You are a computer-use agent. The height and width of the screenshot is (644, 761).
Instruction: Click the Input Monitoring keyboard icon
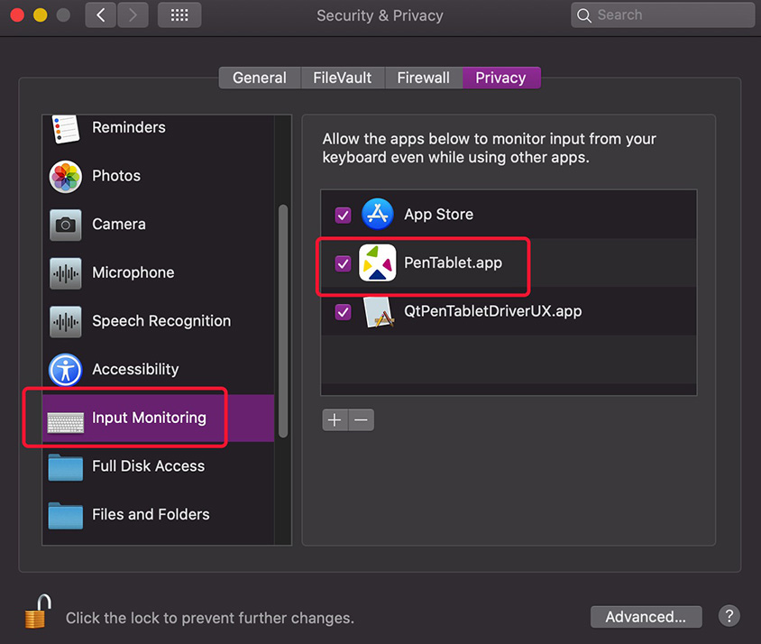tap(66, 422)
